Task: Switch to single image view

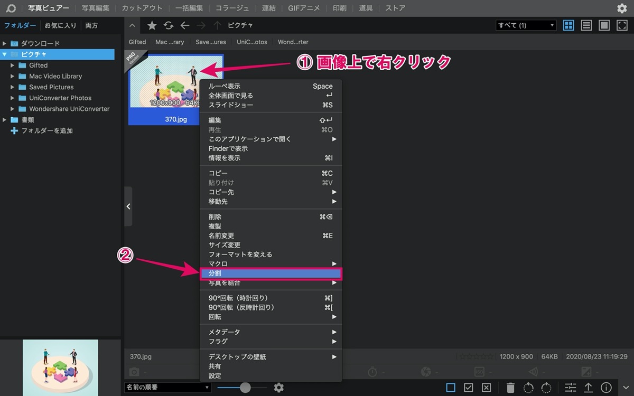Action: coord(604,25)
